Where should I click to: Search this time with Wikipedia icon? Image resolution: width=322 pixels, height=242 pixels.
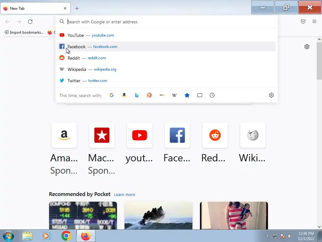click(x=175, y=95)
